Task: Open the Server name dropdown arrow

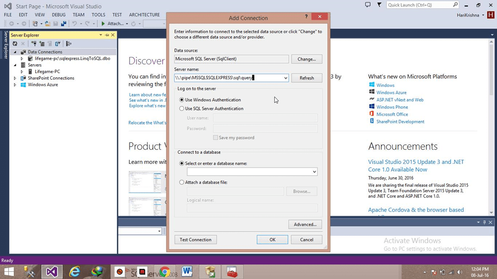Action: [x=285, y=78]
